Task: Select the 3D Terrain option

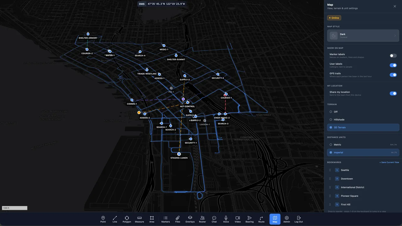Action: click(x=363, y=127)
